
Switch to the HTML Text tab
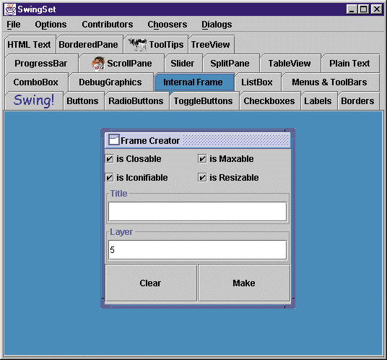(30, 45)
